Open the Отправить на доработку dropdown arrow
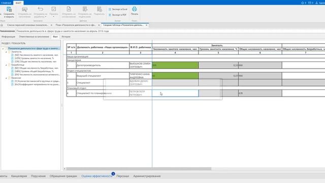 [x=46, y=17]
